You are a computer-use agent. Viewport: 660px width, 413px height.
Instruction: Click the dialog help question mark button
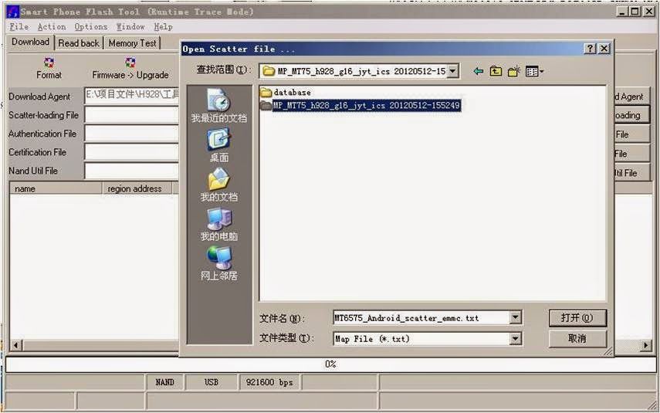click(x=590, y=49)
